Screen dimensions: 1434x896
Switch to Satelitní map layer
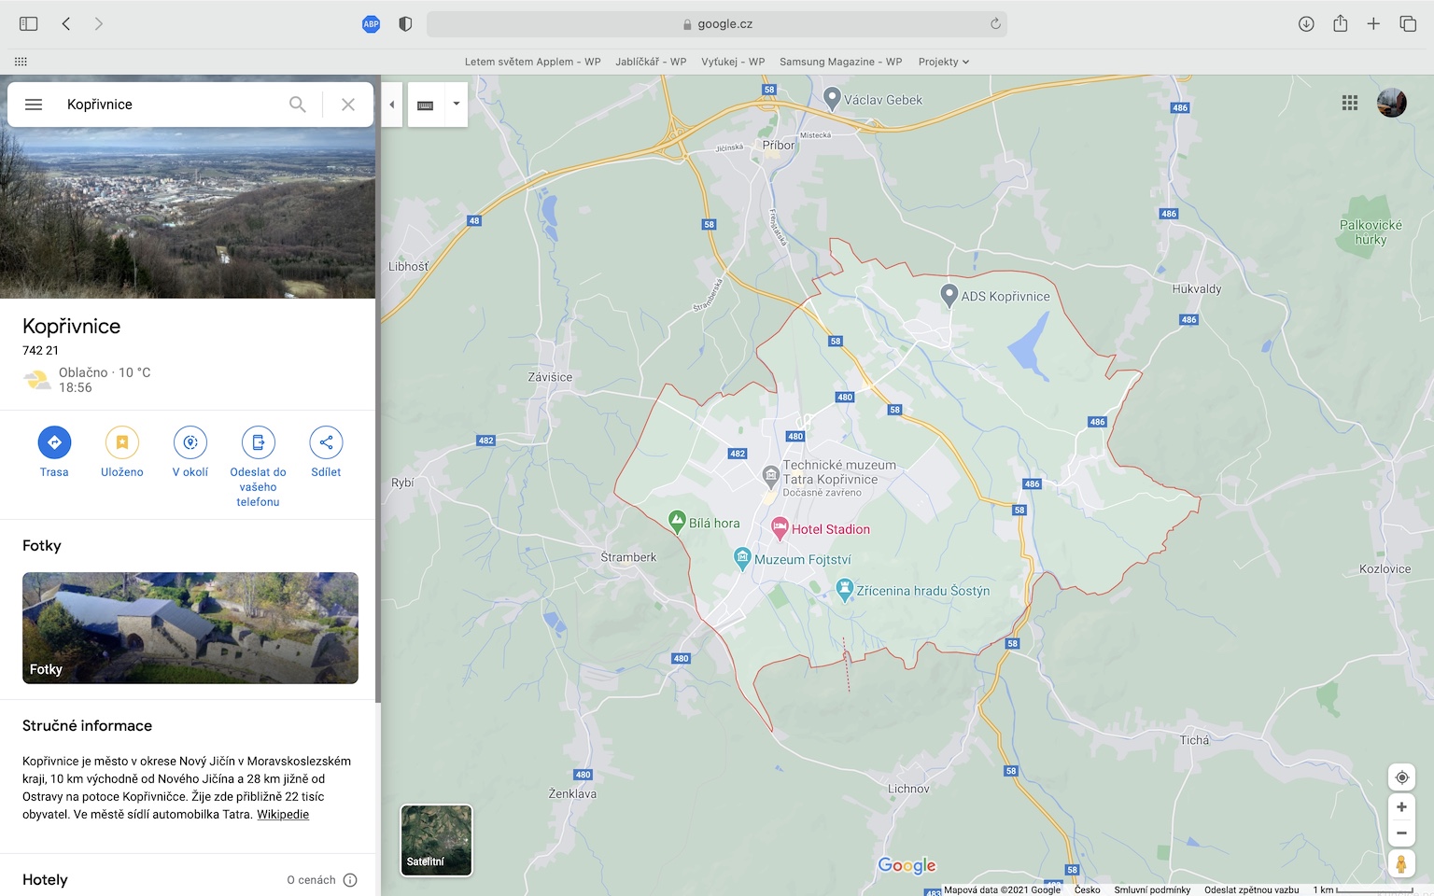click(x=436, y=840)
